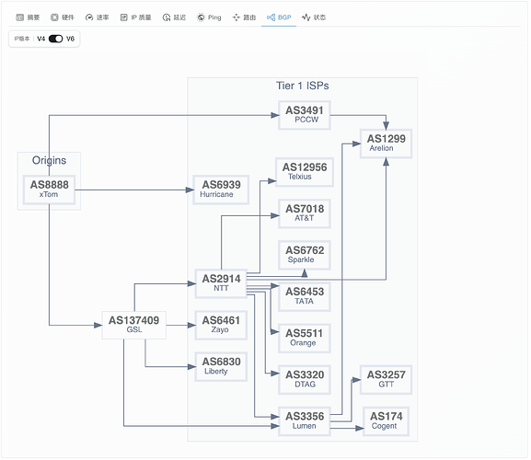Click the Origins group title
This screenshot has height=460, width=531.
click(x=49, y=160)
